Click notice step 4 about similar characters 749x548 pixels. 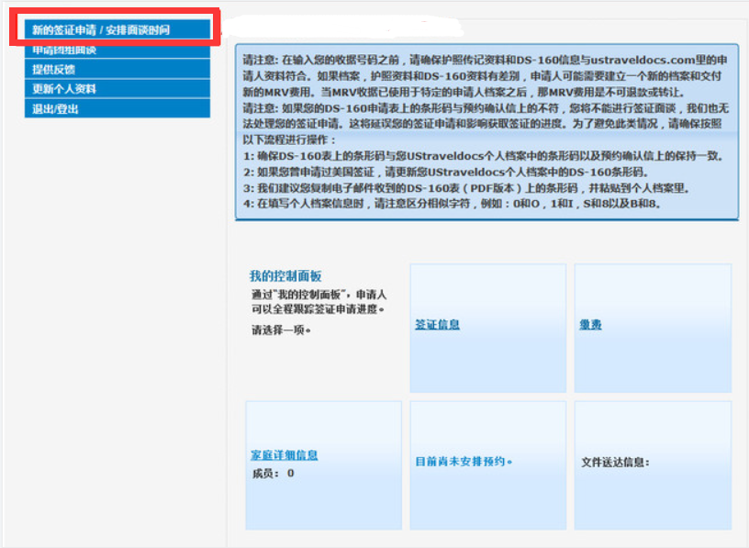(x=452, y=204)
